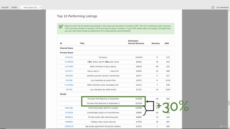The height and width of the screenshot is (129, 230).
Task: Select title 'chambre proche Cannes 2 personnes'
Action: [103, 76]
